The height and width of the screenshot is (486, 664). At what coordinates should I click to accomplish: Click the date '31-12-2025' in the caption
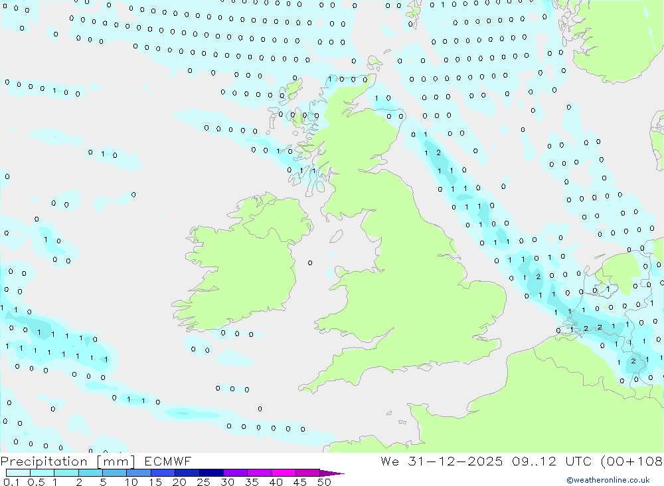pyautogui.click(x=456, y=461)
